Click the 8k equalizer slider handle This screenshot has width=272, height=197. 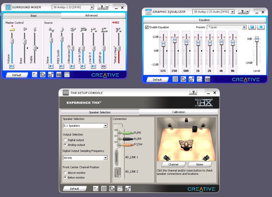(233, 42)
